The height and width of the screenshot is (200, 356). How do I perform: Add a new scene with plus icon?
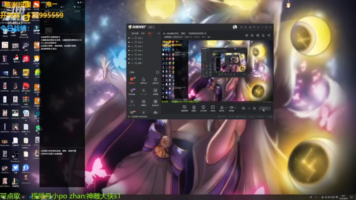click(x=159, y=33)
